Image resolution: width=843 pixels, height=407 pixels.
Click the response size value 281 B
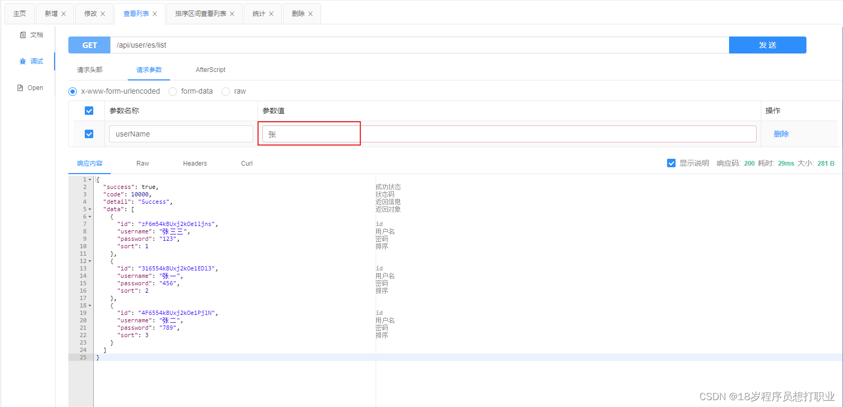pyautogui.click(x=826, y=164)
